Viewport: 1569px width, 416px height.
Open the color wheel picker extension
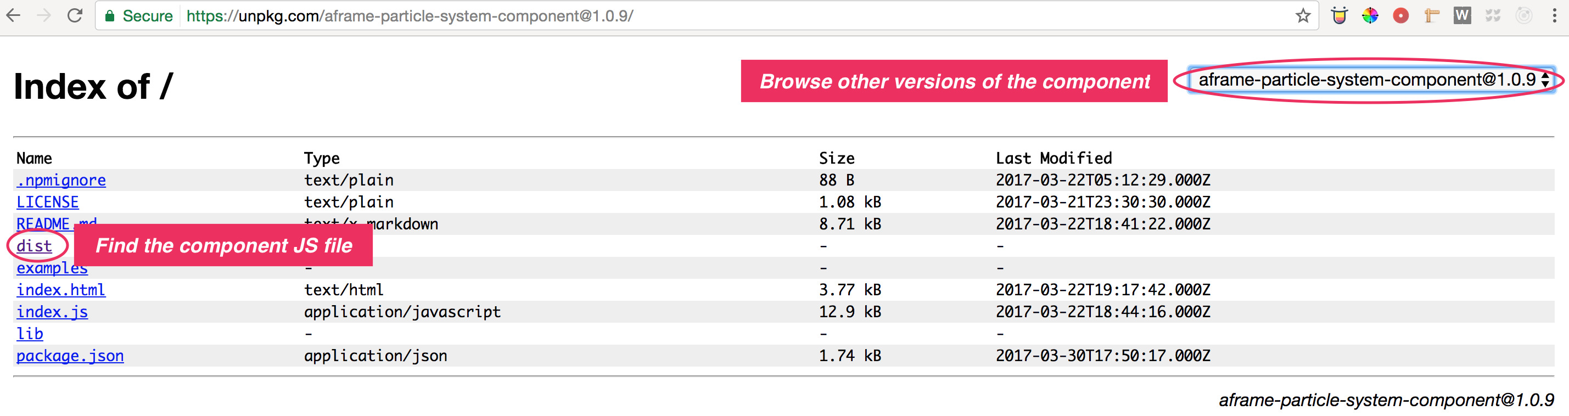(1370, 16)
